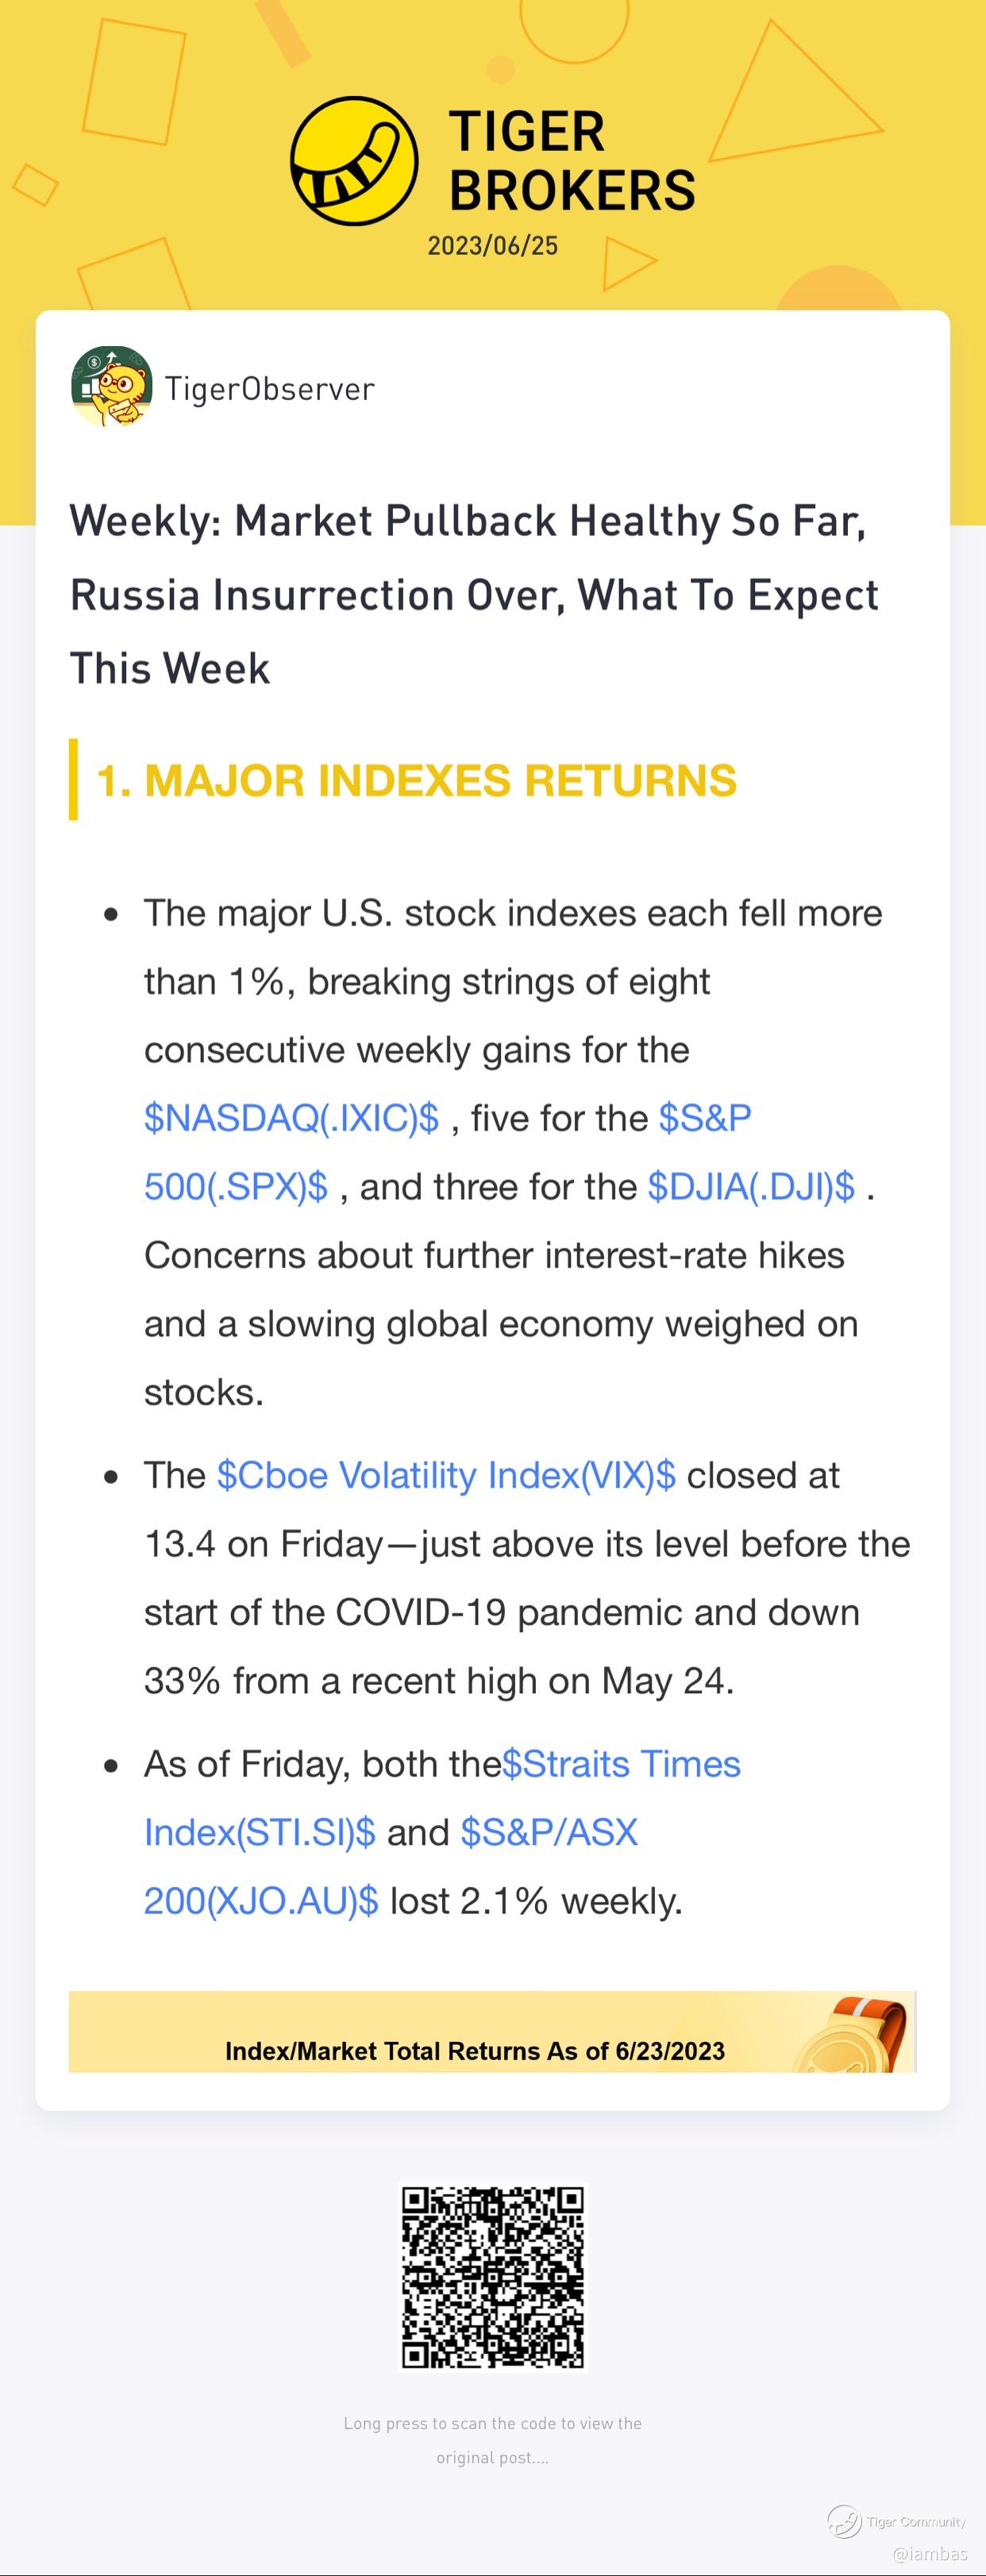Viewport: 986px width, 2576px height.
Task: Click the Major Indexes Returns section heading
Action: 416,781
